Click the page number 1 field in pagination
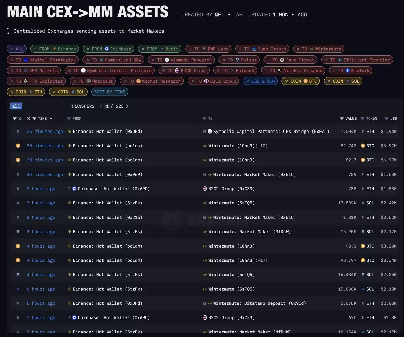The height and width of the screenshot is (337, 404). [107, 106]
